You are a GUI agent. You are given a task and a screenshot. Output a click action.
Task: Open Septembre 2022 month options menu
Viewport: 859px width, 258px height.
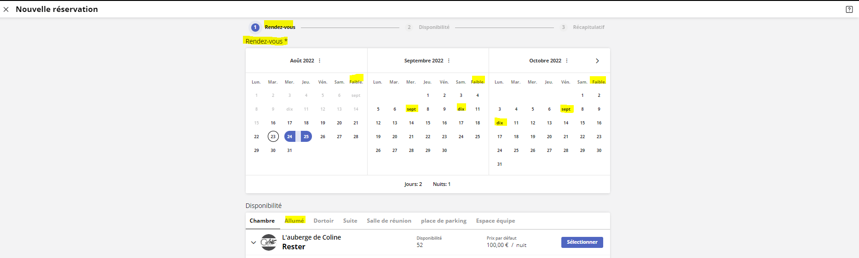pyautogui.click(x=449, y=61)
